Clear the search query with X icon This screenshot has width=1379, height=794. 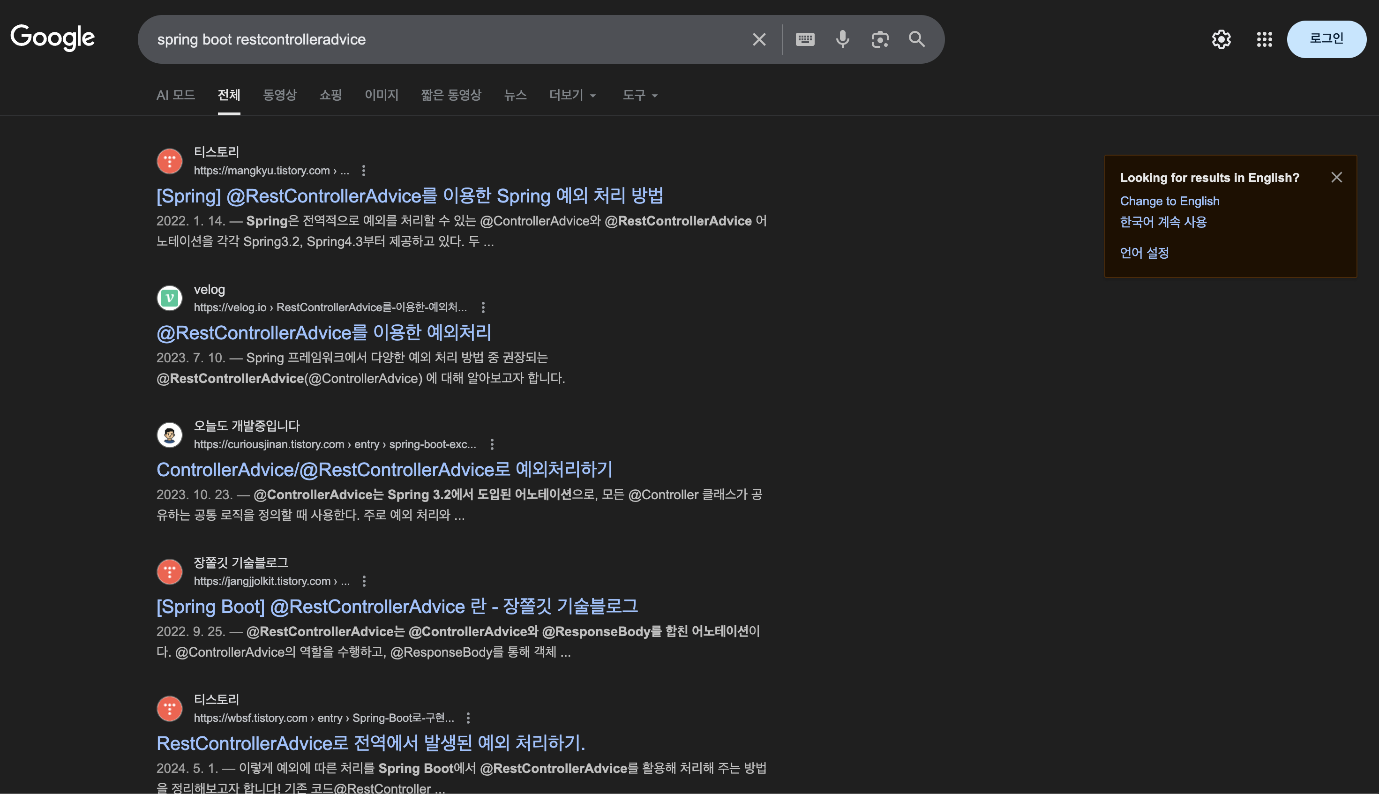coord(759,39)
